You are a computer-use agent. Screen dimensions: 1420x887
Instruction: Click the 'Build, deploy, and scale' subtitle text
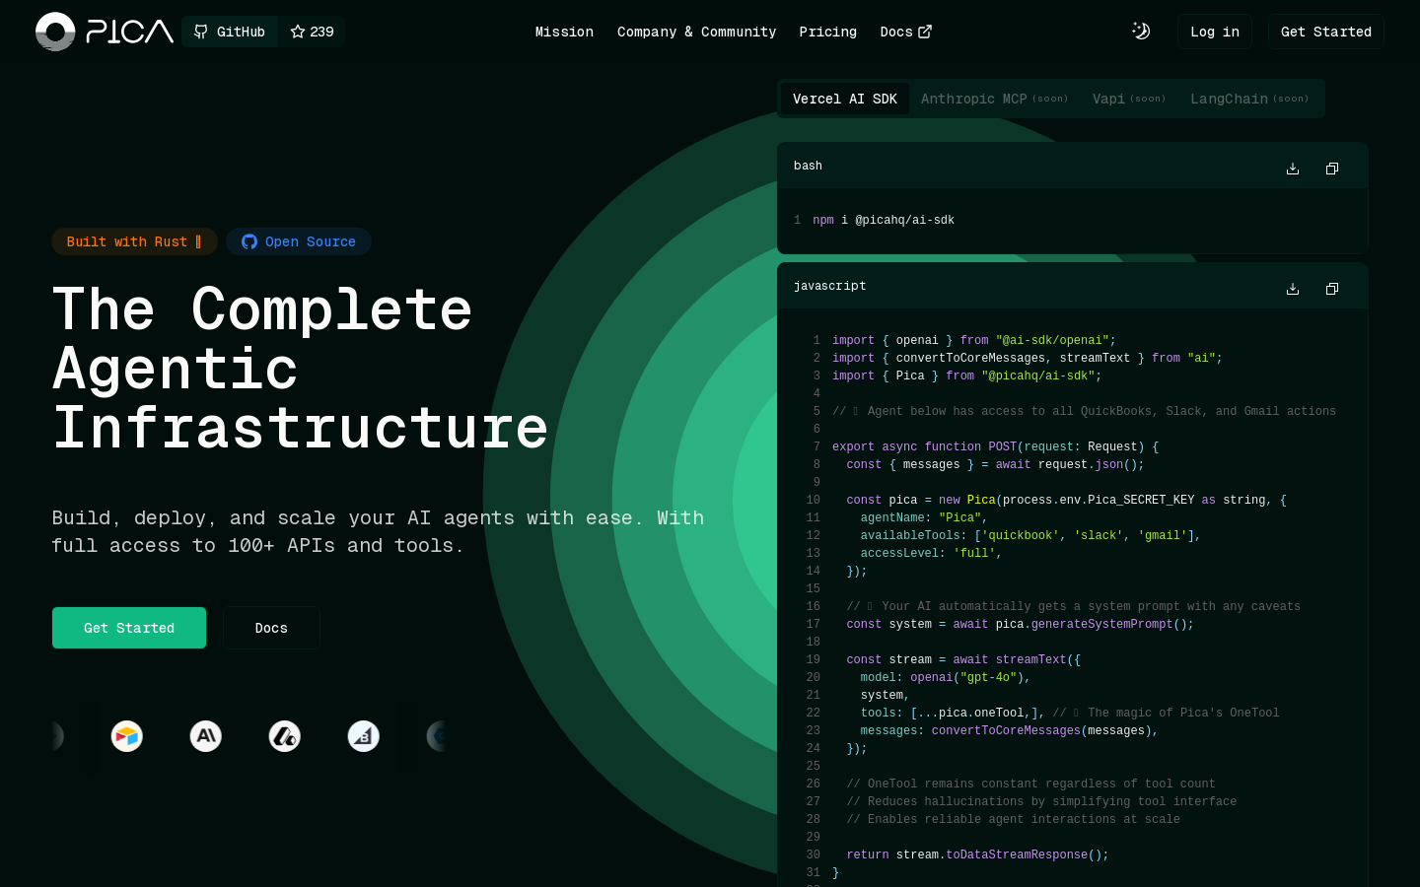[x=378, y=531]
